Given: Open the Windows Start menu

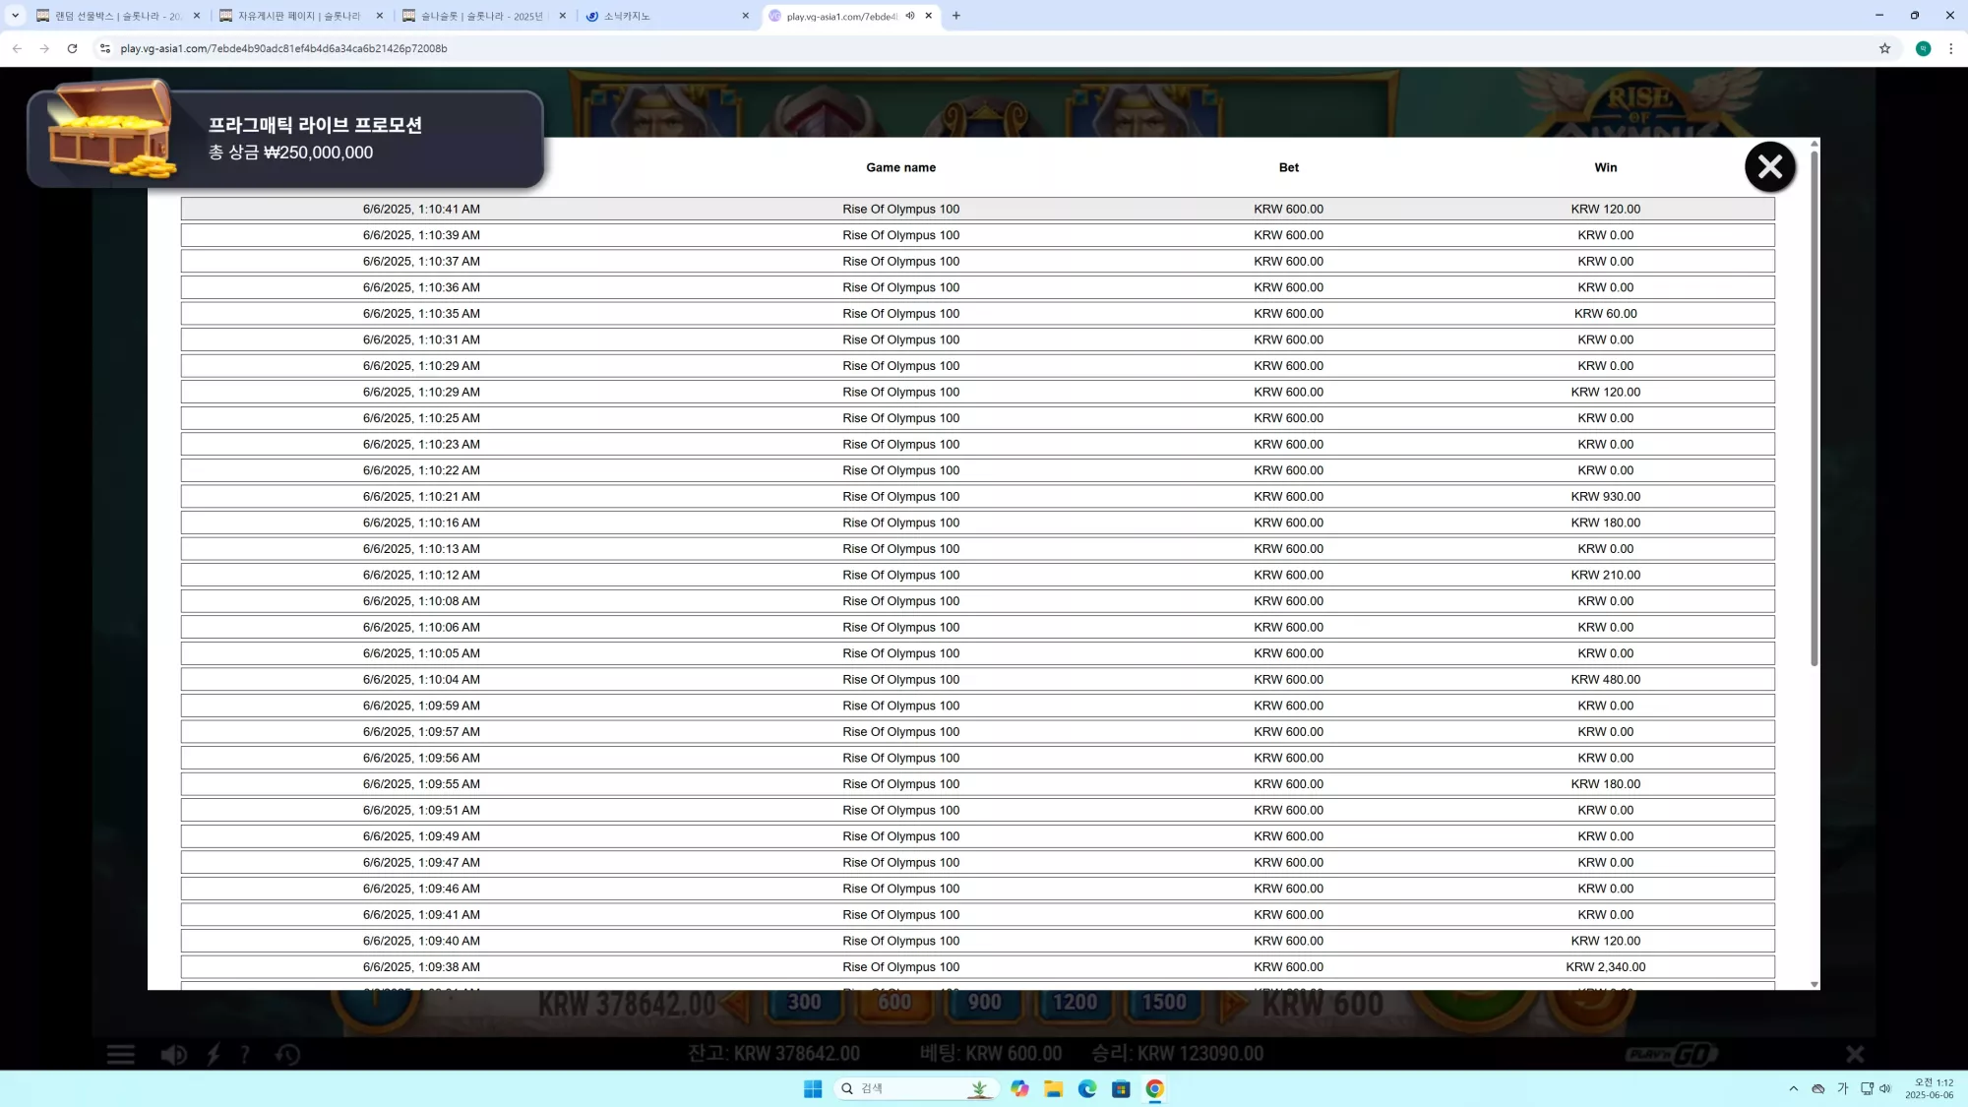Looking at the screenshot, I should pos(813,1088).
